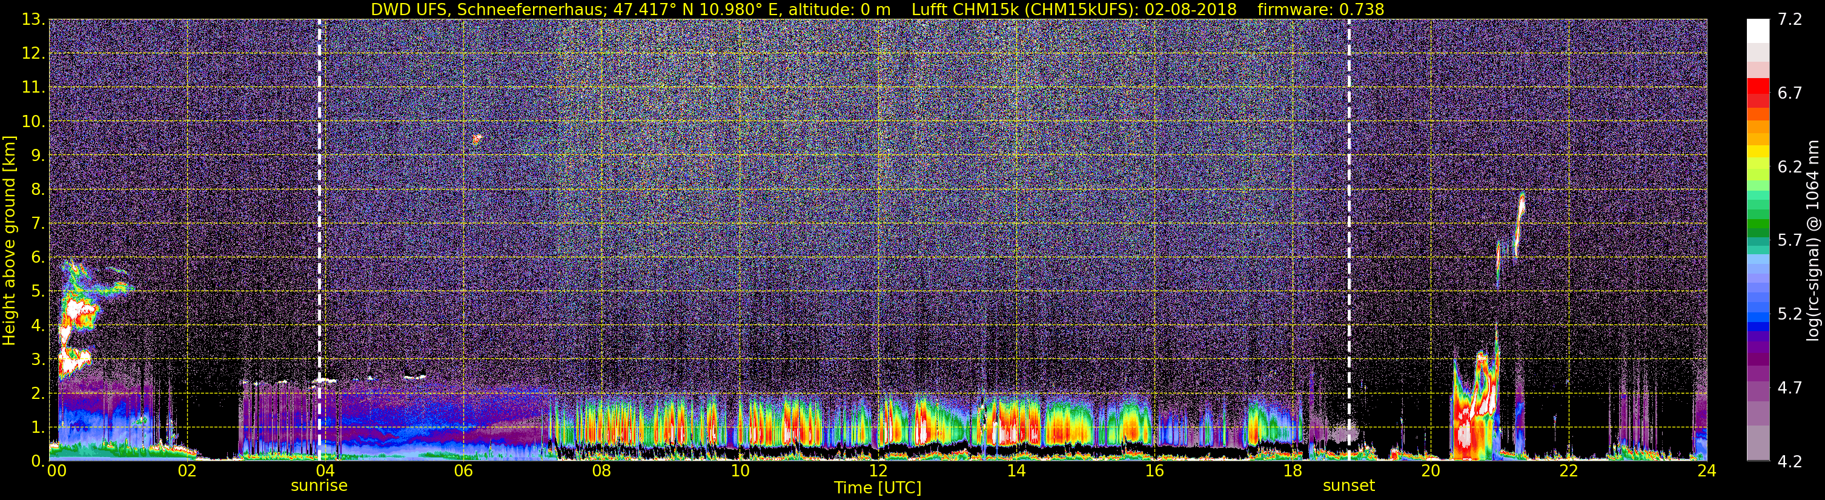Image resolution: width=1825 pixels, height=500 pixels.
Task: Click the time axis tick '08'
Action: (x=601, y=471)
